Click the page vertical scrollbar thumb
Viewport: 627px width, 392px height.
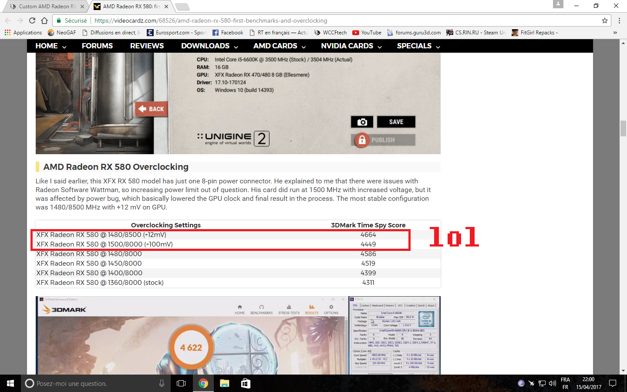pyautogui.click(x=623, y=129)
